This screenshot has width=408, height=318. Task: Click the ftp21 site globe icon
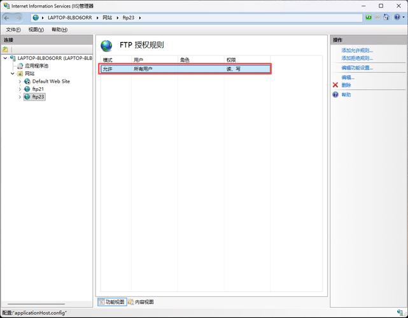point(27,89)
